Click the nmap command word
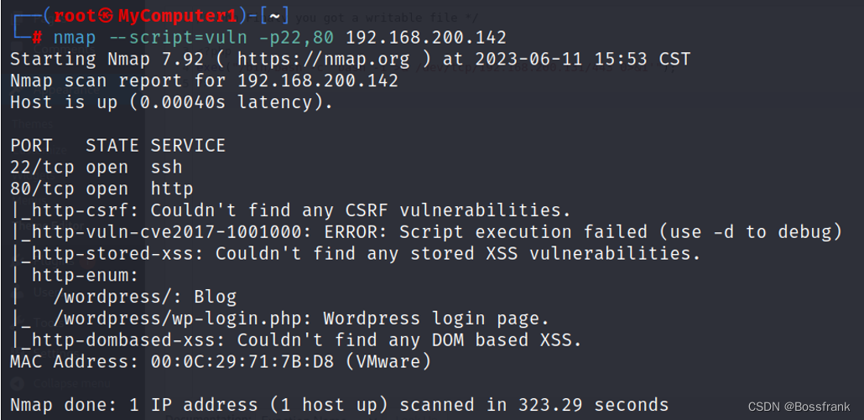The width and height of the screenshot is (864, 420). (75, 38)
